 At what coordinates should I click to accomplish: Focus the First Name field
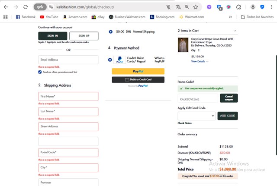pyautogui.click(x=68, y=96)
